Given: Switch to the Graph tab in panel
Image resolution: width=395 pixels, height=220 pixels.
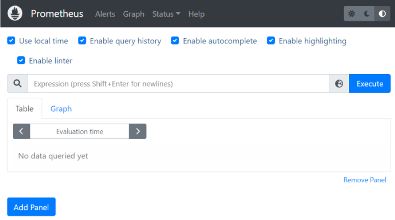Looking at the screenshot, I should [61, 108].
